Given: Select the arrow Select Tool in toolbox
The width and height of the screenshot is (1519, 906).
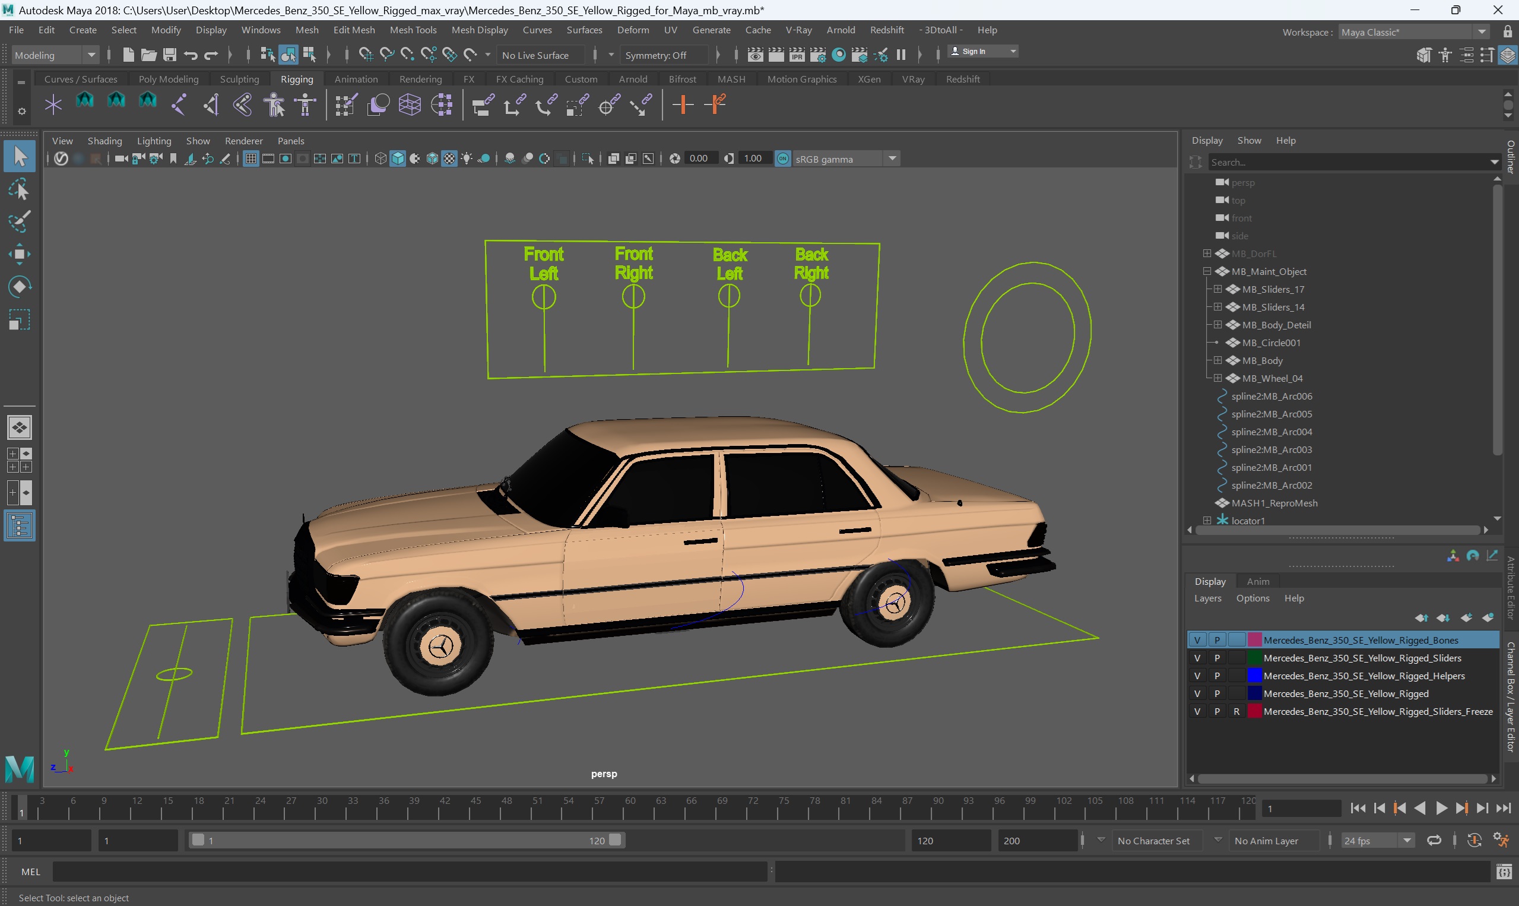Looking at the screenshot, I should coord(20,156).
